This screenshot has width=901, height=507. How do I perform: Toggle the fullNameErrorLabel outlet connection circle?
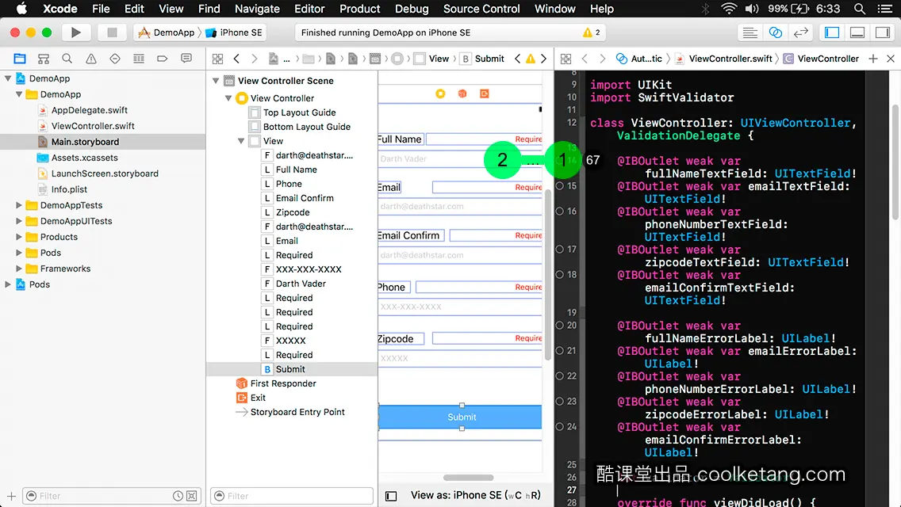click(x=560, y=325)
